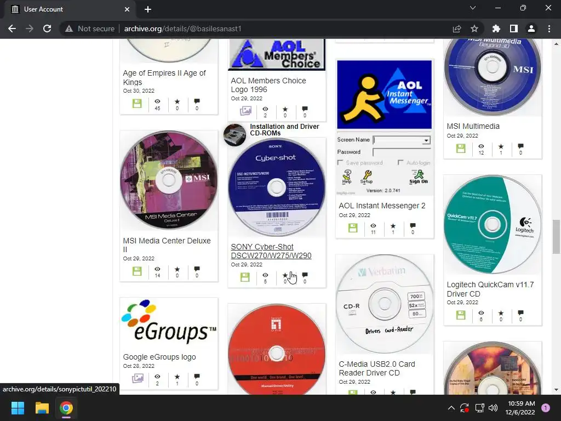Open Age of Empires II Age of Kings

click(x=164, y=77)
